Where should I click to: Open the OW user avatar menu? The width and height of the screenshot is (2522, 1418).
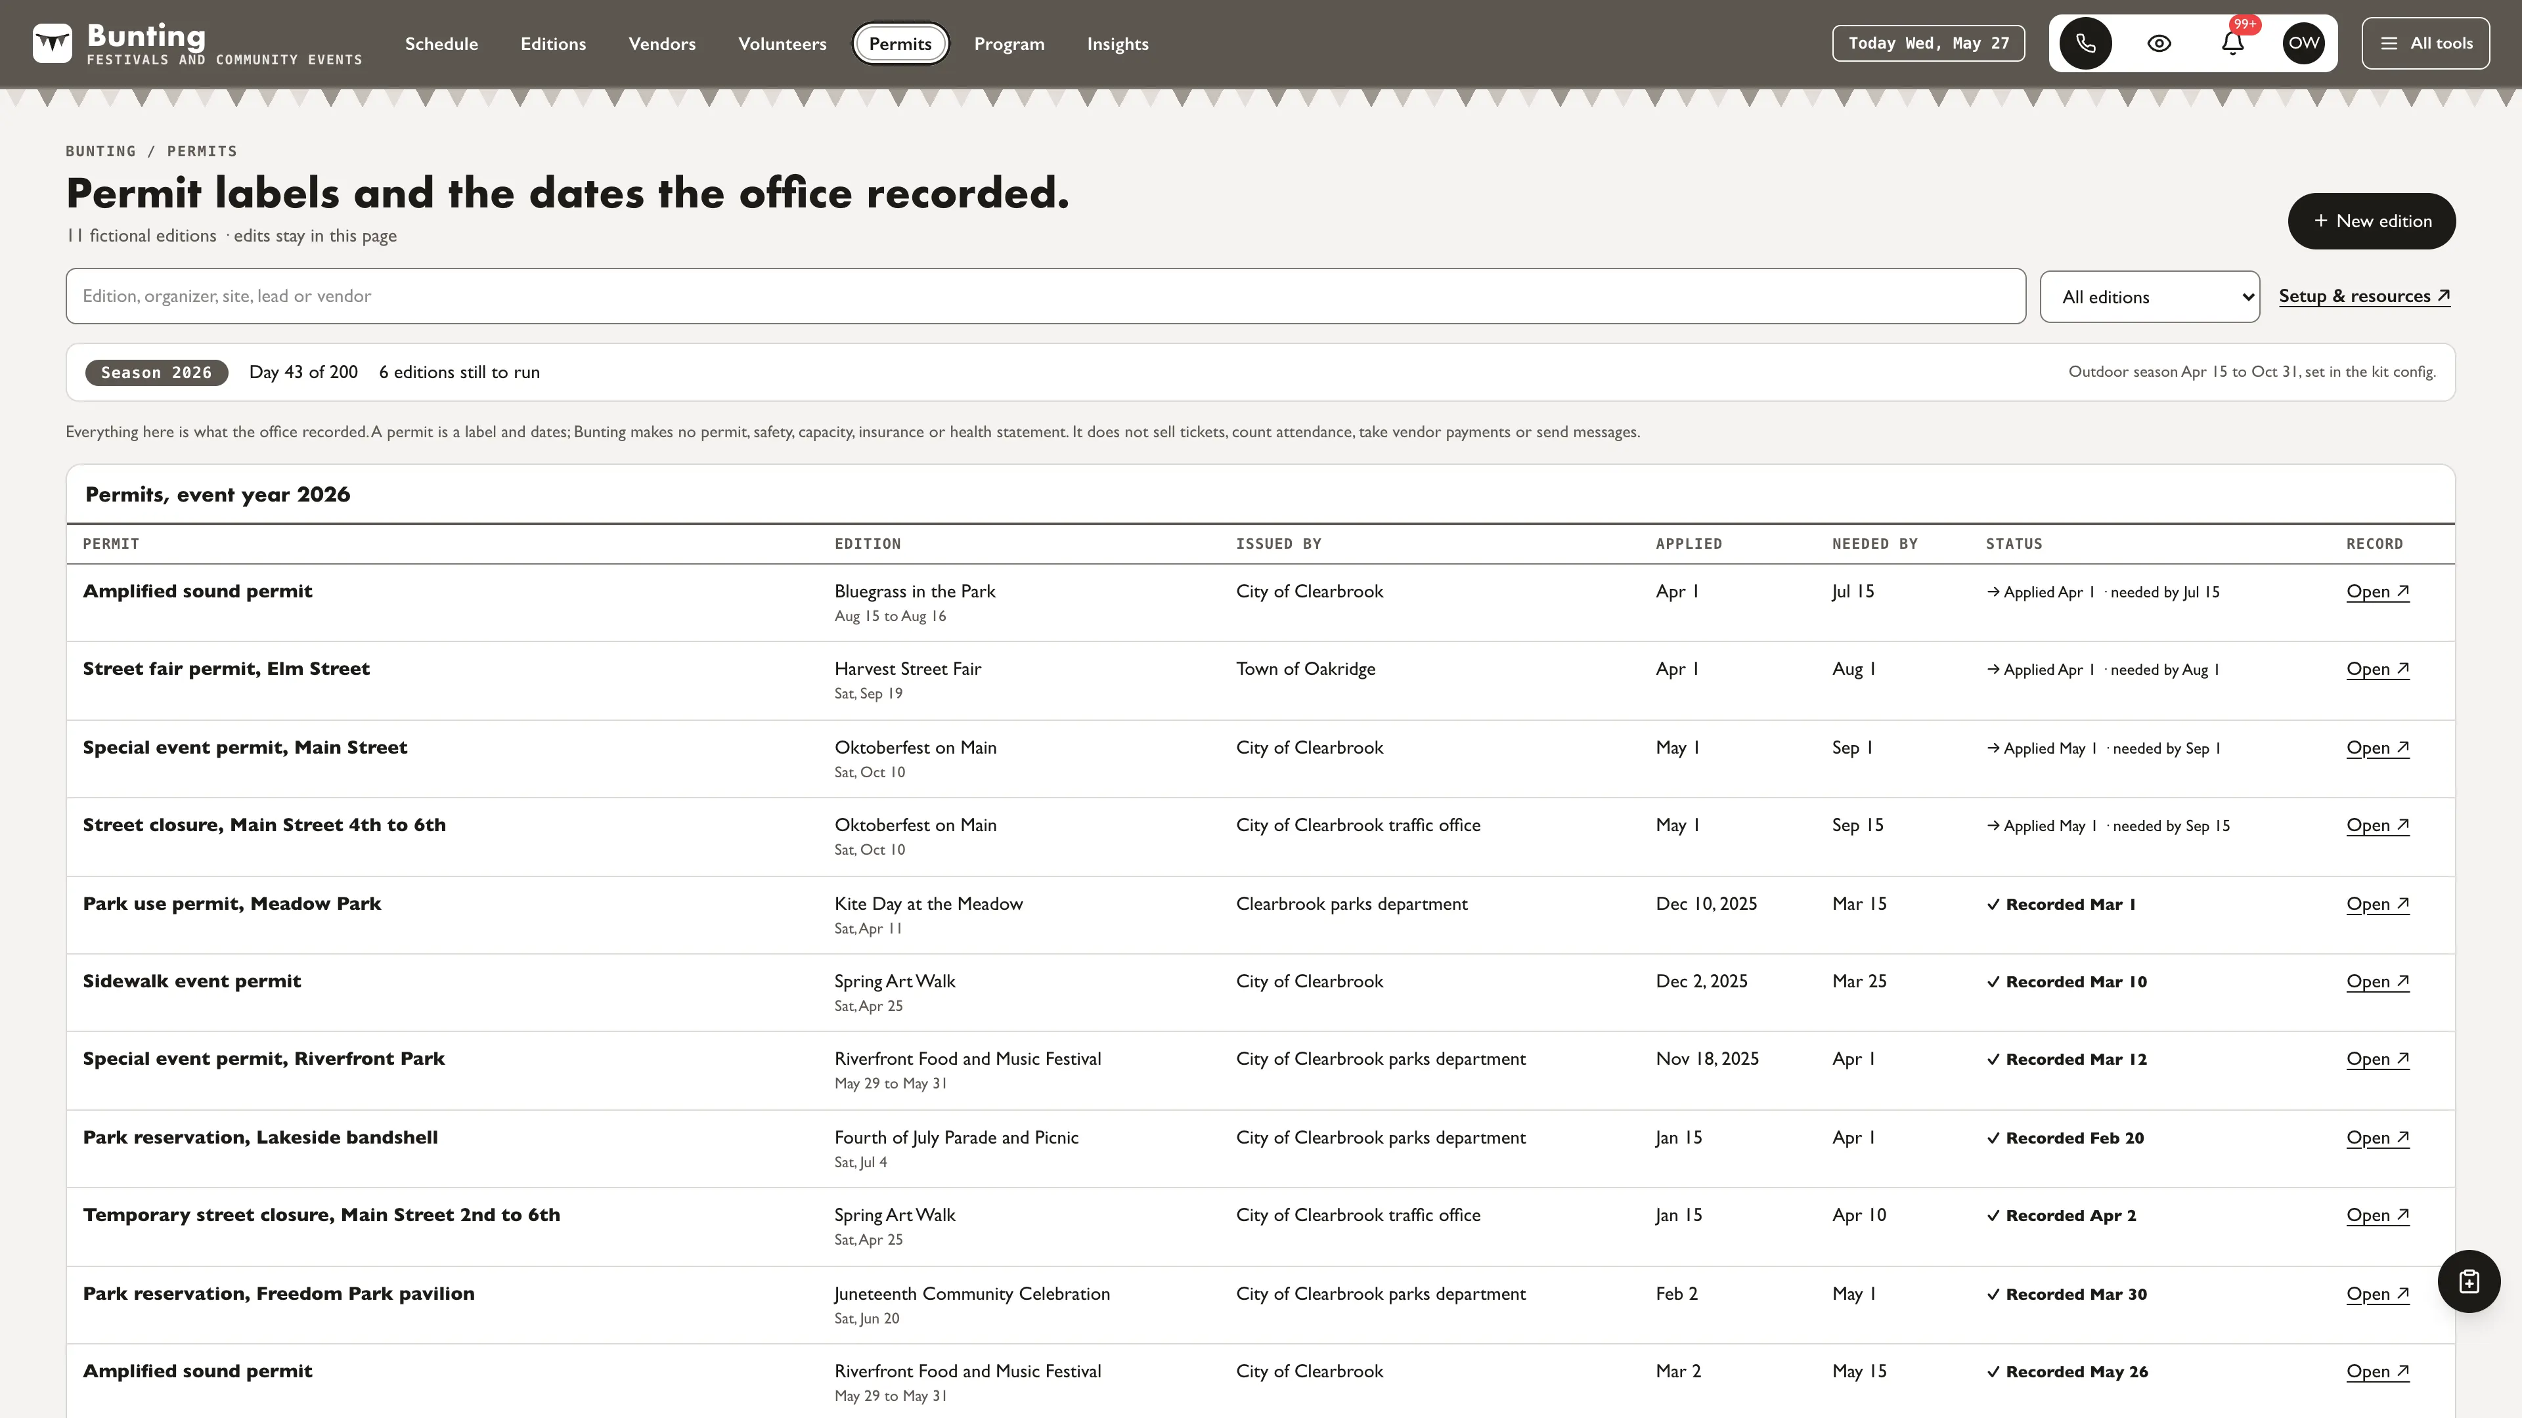[2304, 43]
